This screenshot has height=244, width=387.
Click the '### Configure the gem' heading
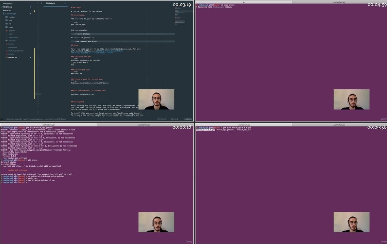81,56
